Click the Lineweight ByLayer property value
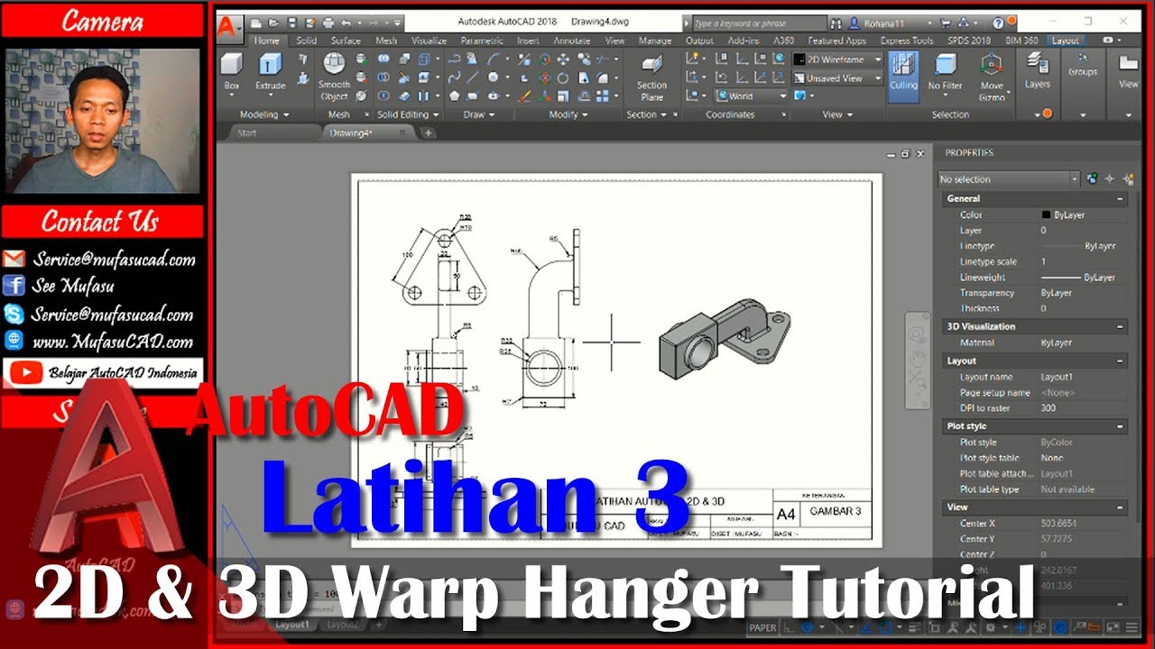 pos(1078,278)
